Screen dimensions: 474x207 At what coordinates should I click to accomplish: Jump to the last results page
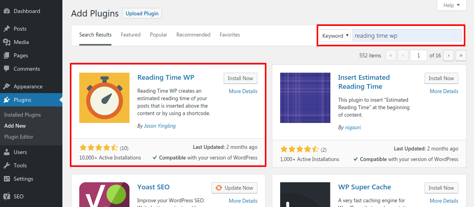pos(461,55)
